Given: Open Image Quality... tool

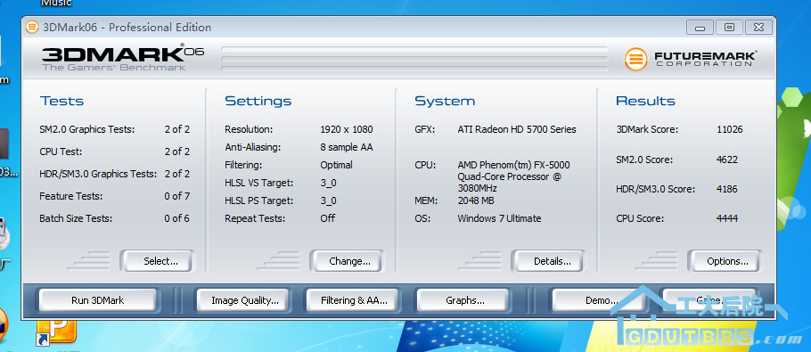Looking at the screenshot, I should click(243, 299).
